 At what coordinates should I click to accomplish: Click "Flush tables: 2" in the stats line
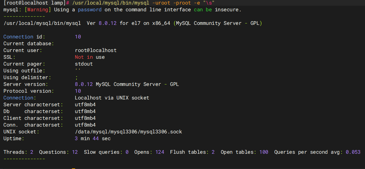[x=192, y=152]
